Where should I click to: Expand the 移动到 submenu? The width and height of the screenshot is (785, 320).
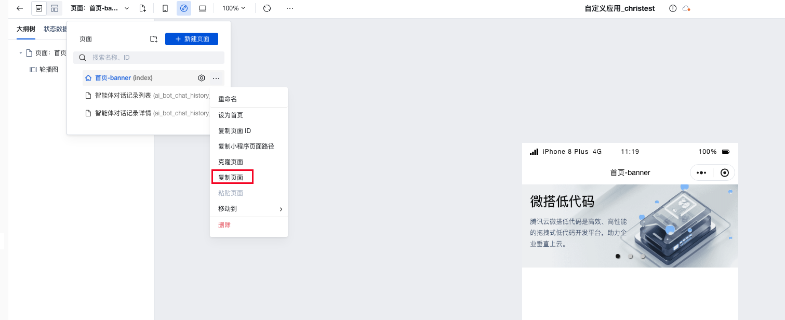tap(249, 209)
